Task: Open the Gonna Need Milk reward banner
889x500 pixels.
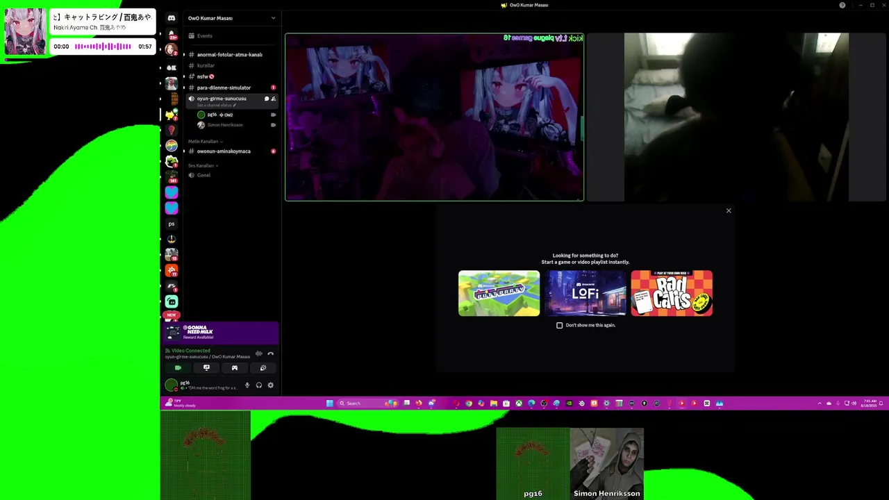Action: 222,333
